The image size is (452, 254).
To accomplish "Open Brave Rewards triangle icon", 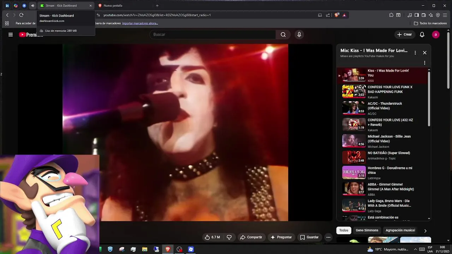I will pyautogui.click(x=344, y=15).
